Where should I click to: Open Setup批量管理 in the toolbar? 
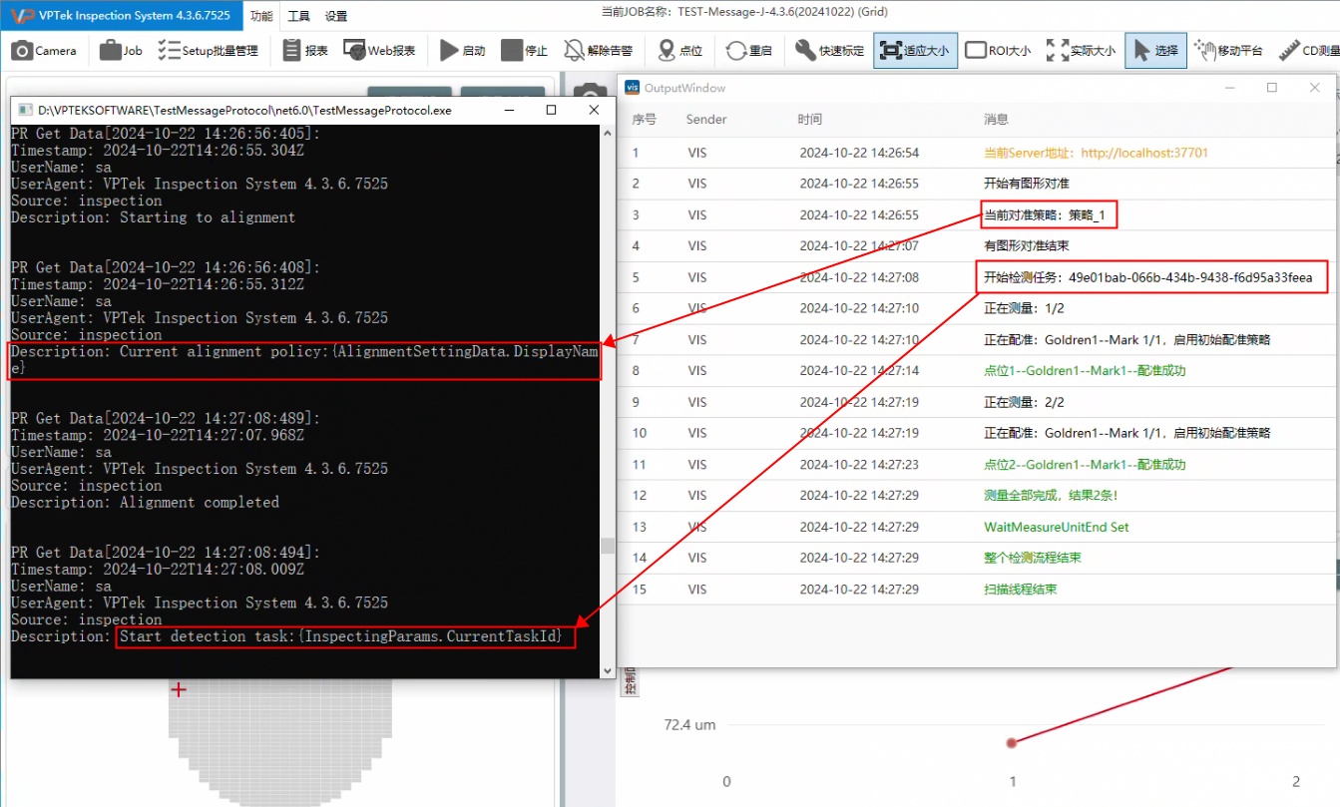click(x=209, y=51)
